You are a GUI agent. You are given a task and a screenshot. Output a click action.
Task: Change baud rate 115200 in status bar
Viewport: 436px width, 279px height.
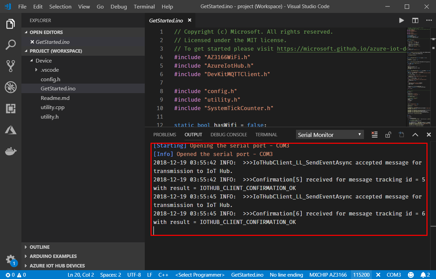click(361, 275)
